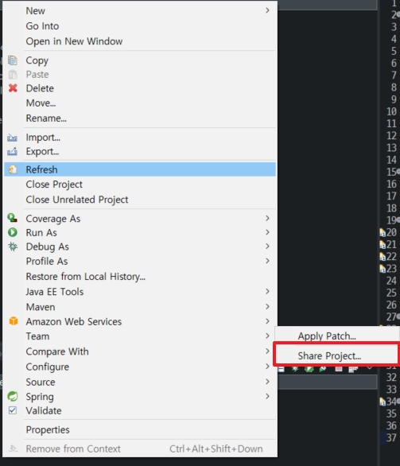Select the Rename... menu entry
400x466 pixels.
46,118
